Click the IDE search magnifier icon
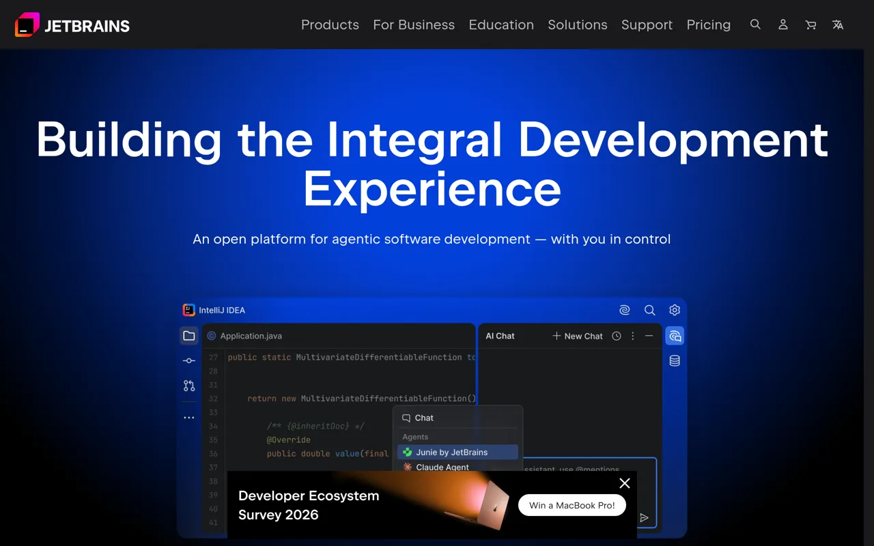 650,310
